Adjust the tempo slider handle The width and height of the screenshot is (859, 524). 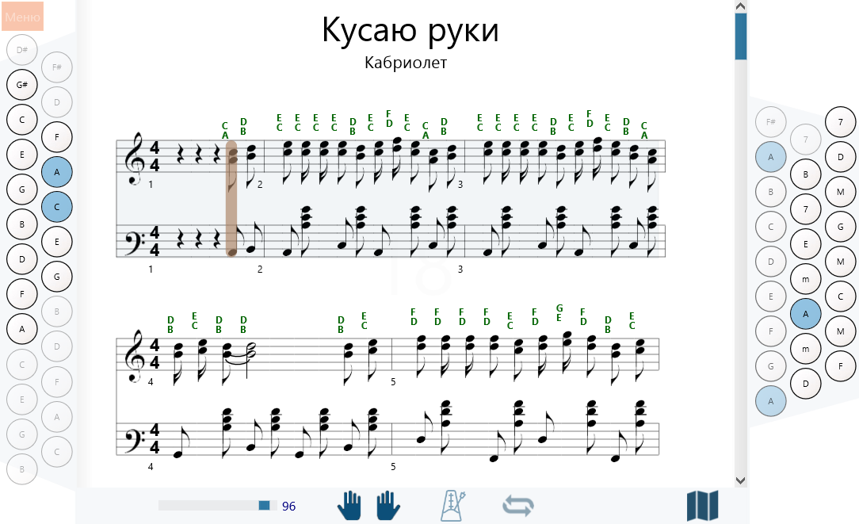coord(264,505)
